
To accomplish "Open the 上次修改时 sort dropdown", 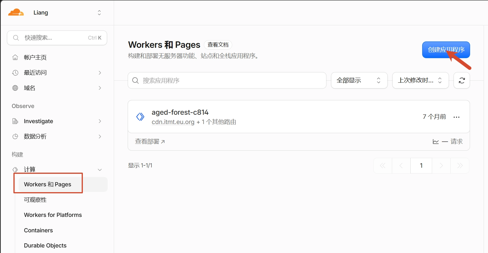I will click(x=420, y=80).
